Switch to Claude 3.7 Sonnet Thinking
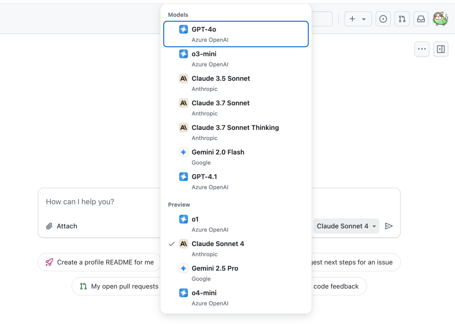This screenshot has height=324, width=455. coord(236,133)
